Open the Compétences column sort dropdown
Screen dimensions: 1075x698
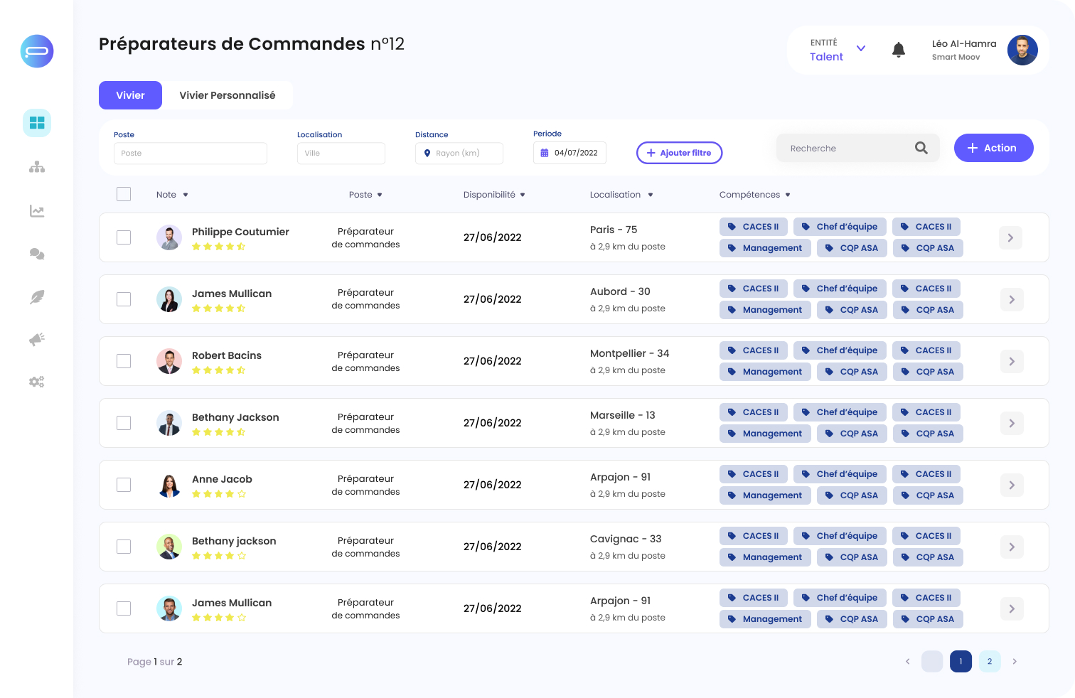788,195
